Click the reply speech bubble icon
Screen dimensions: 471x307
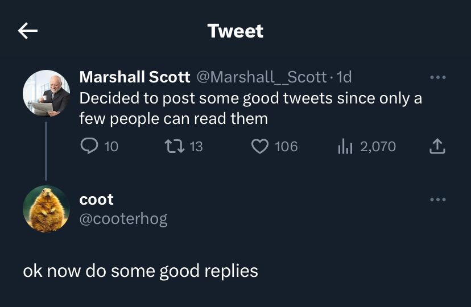89,147
